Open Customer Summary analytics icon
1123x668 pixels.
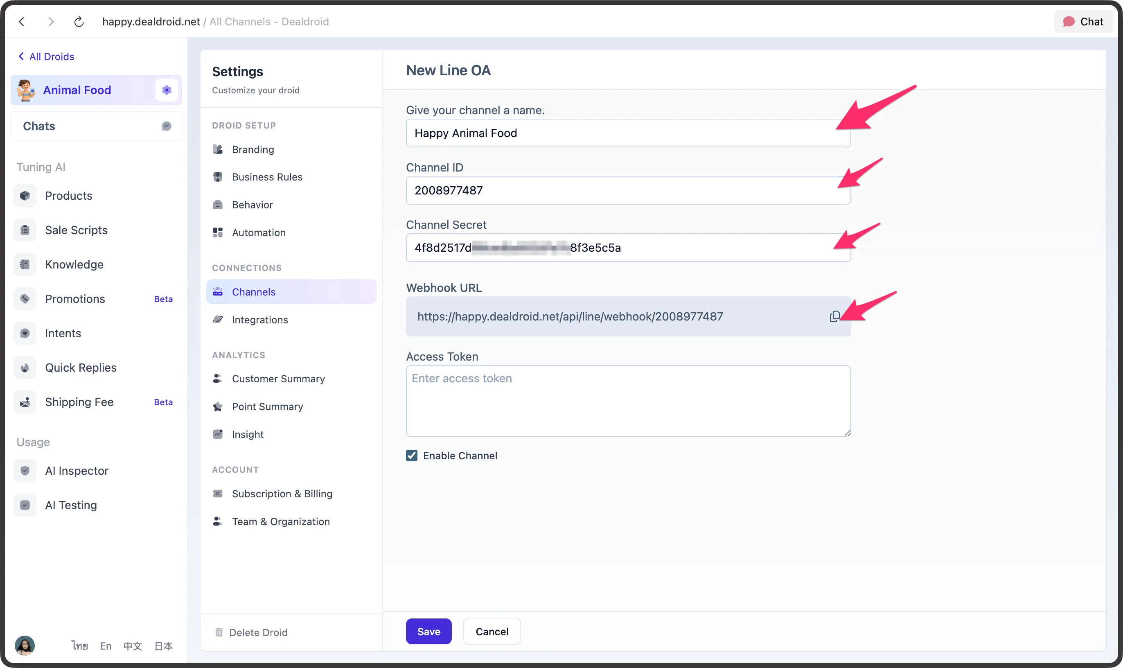pyautogui.click(x=218, y=379)
